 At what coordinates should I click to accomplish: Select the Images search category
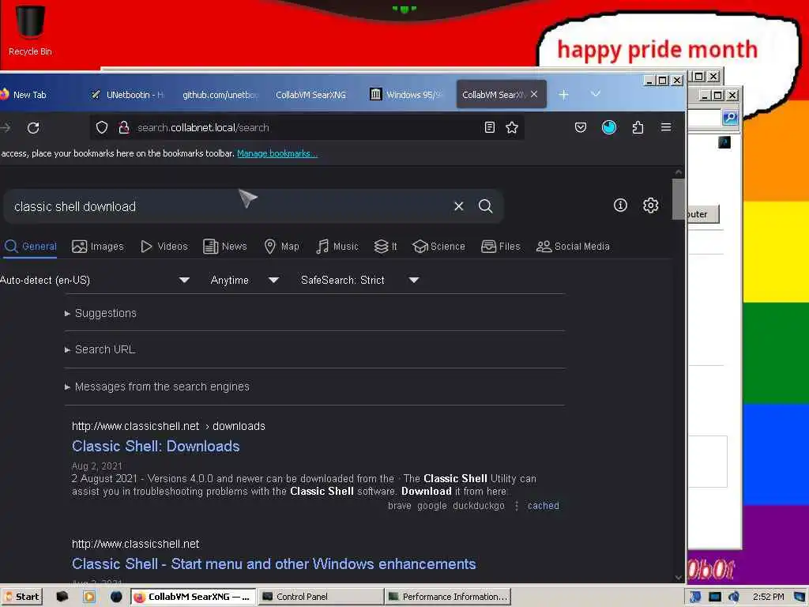tap(98, 247)
